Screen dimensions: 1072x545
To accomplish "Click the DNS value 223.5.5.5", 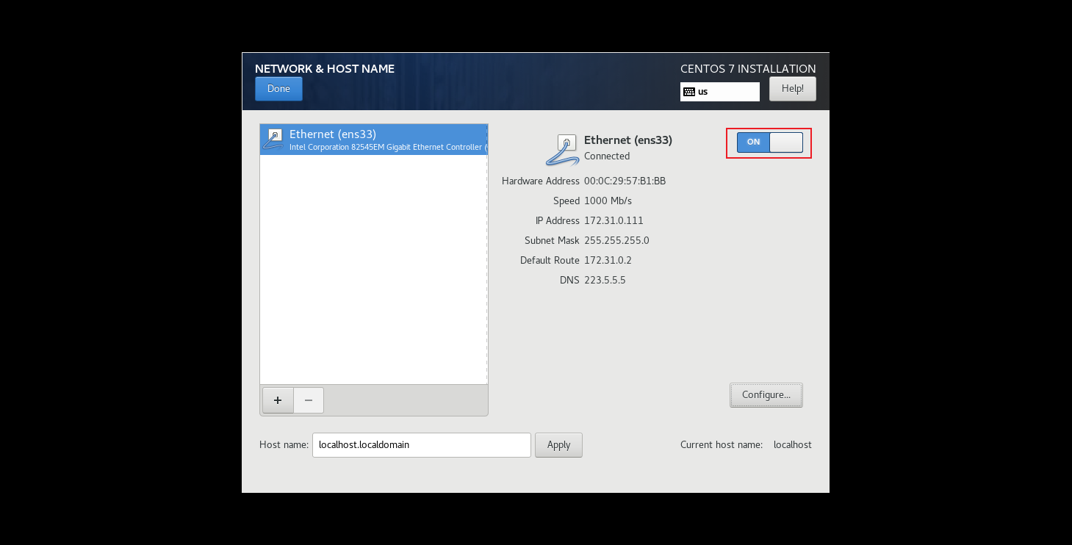I will [605, 280].
